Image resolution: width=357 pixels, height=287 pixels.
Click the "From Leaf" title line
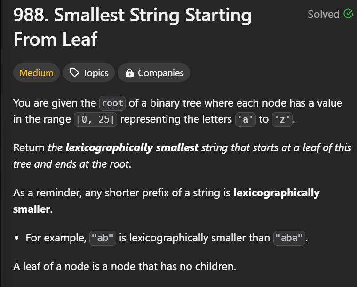(x=56, y=39)
